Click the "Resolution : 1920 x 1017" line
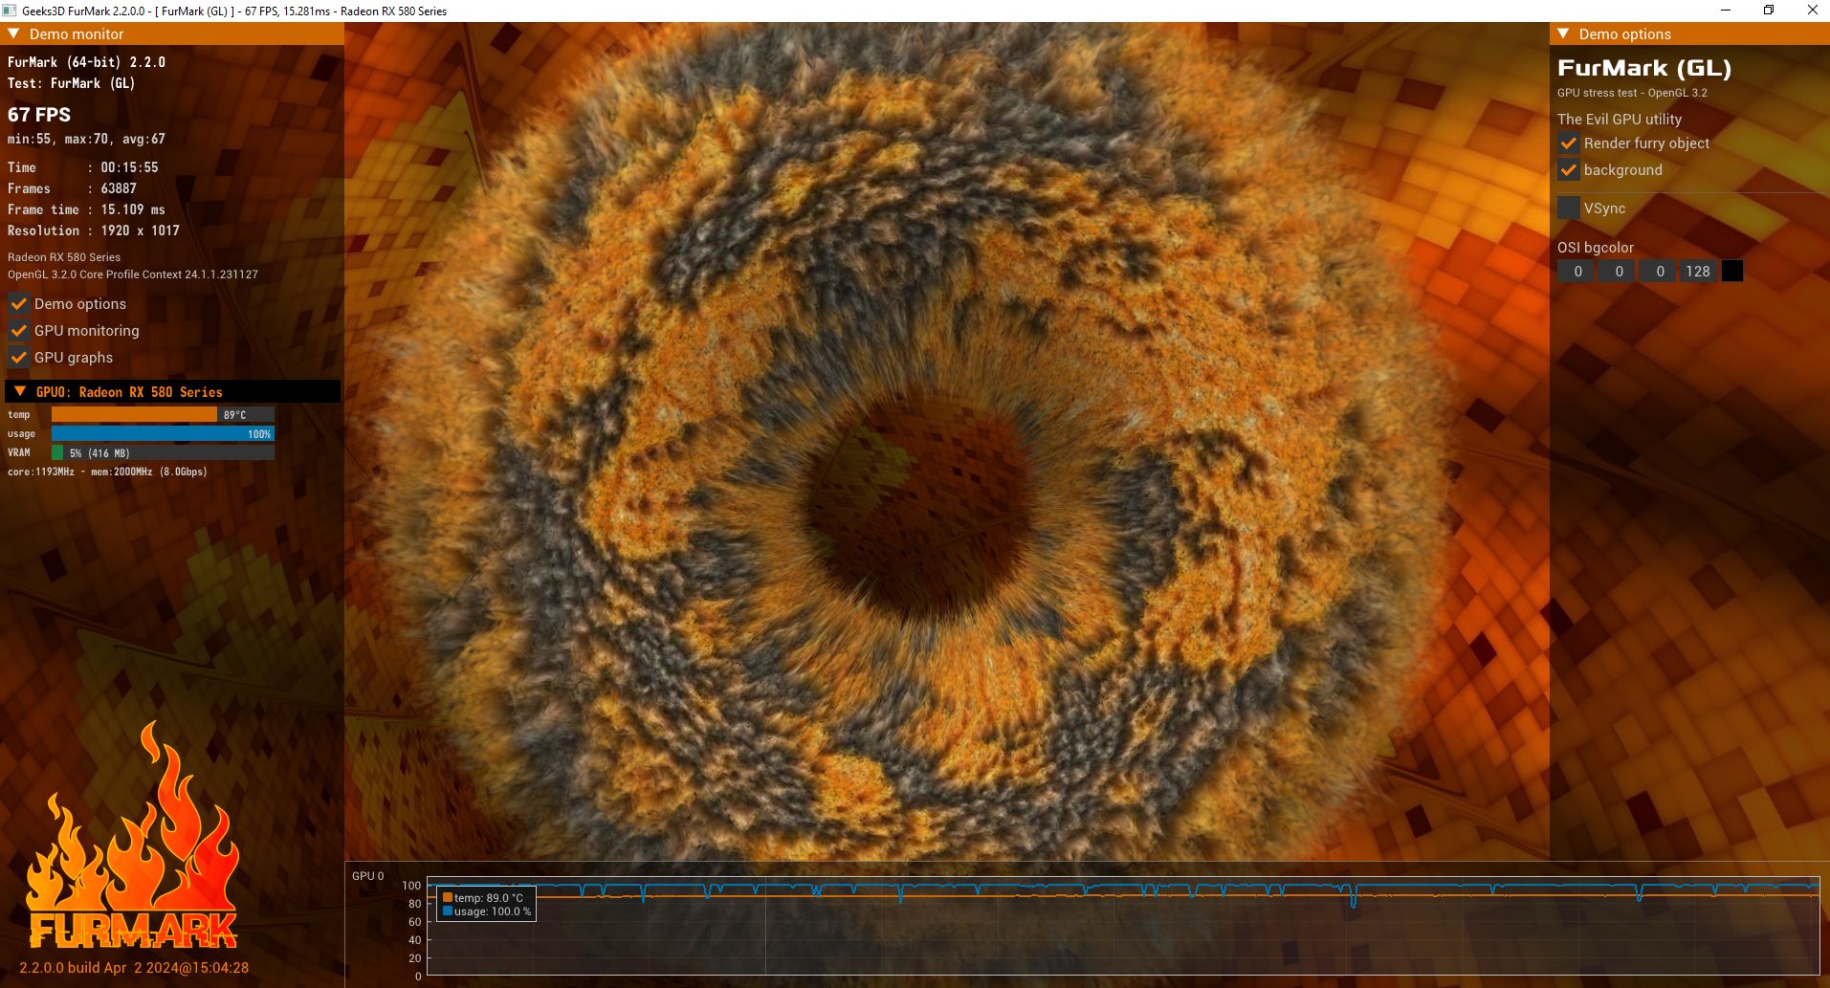1830x988 pixels. (x=94, y=231)
